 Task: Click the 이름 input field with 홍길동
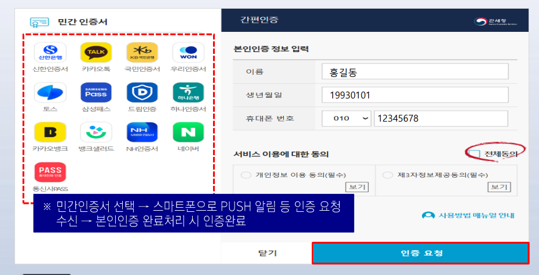(415, 72)
